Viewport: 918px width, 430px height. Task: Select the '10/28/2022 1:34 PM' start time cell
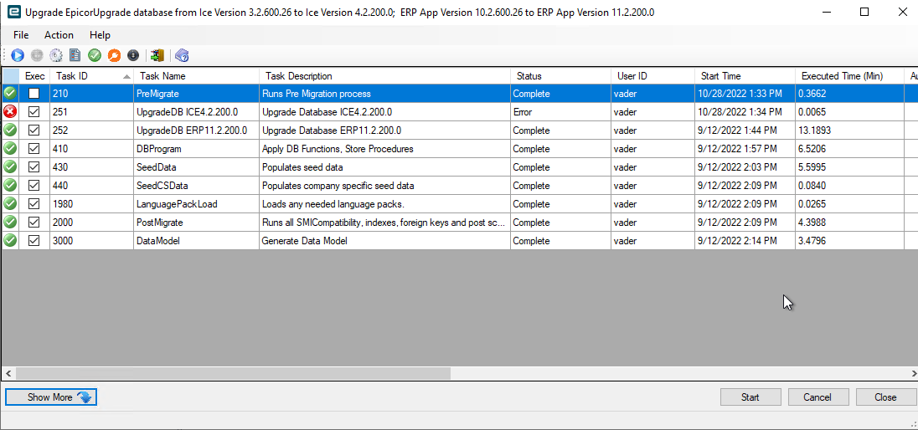pos(745,112)
